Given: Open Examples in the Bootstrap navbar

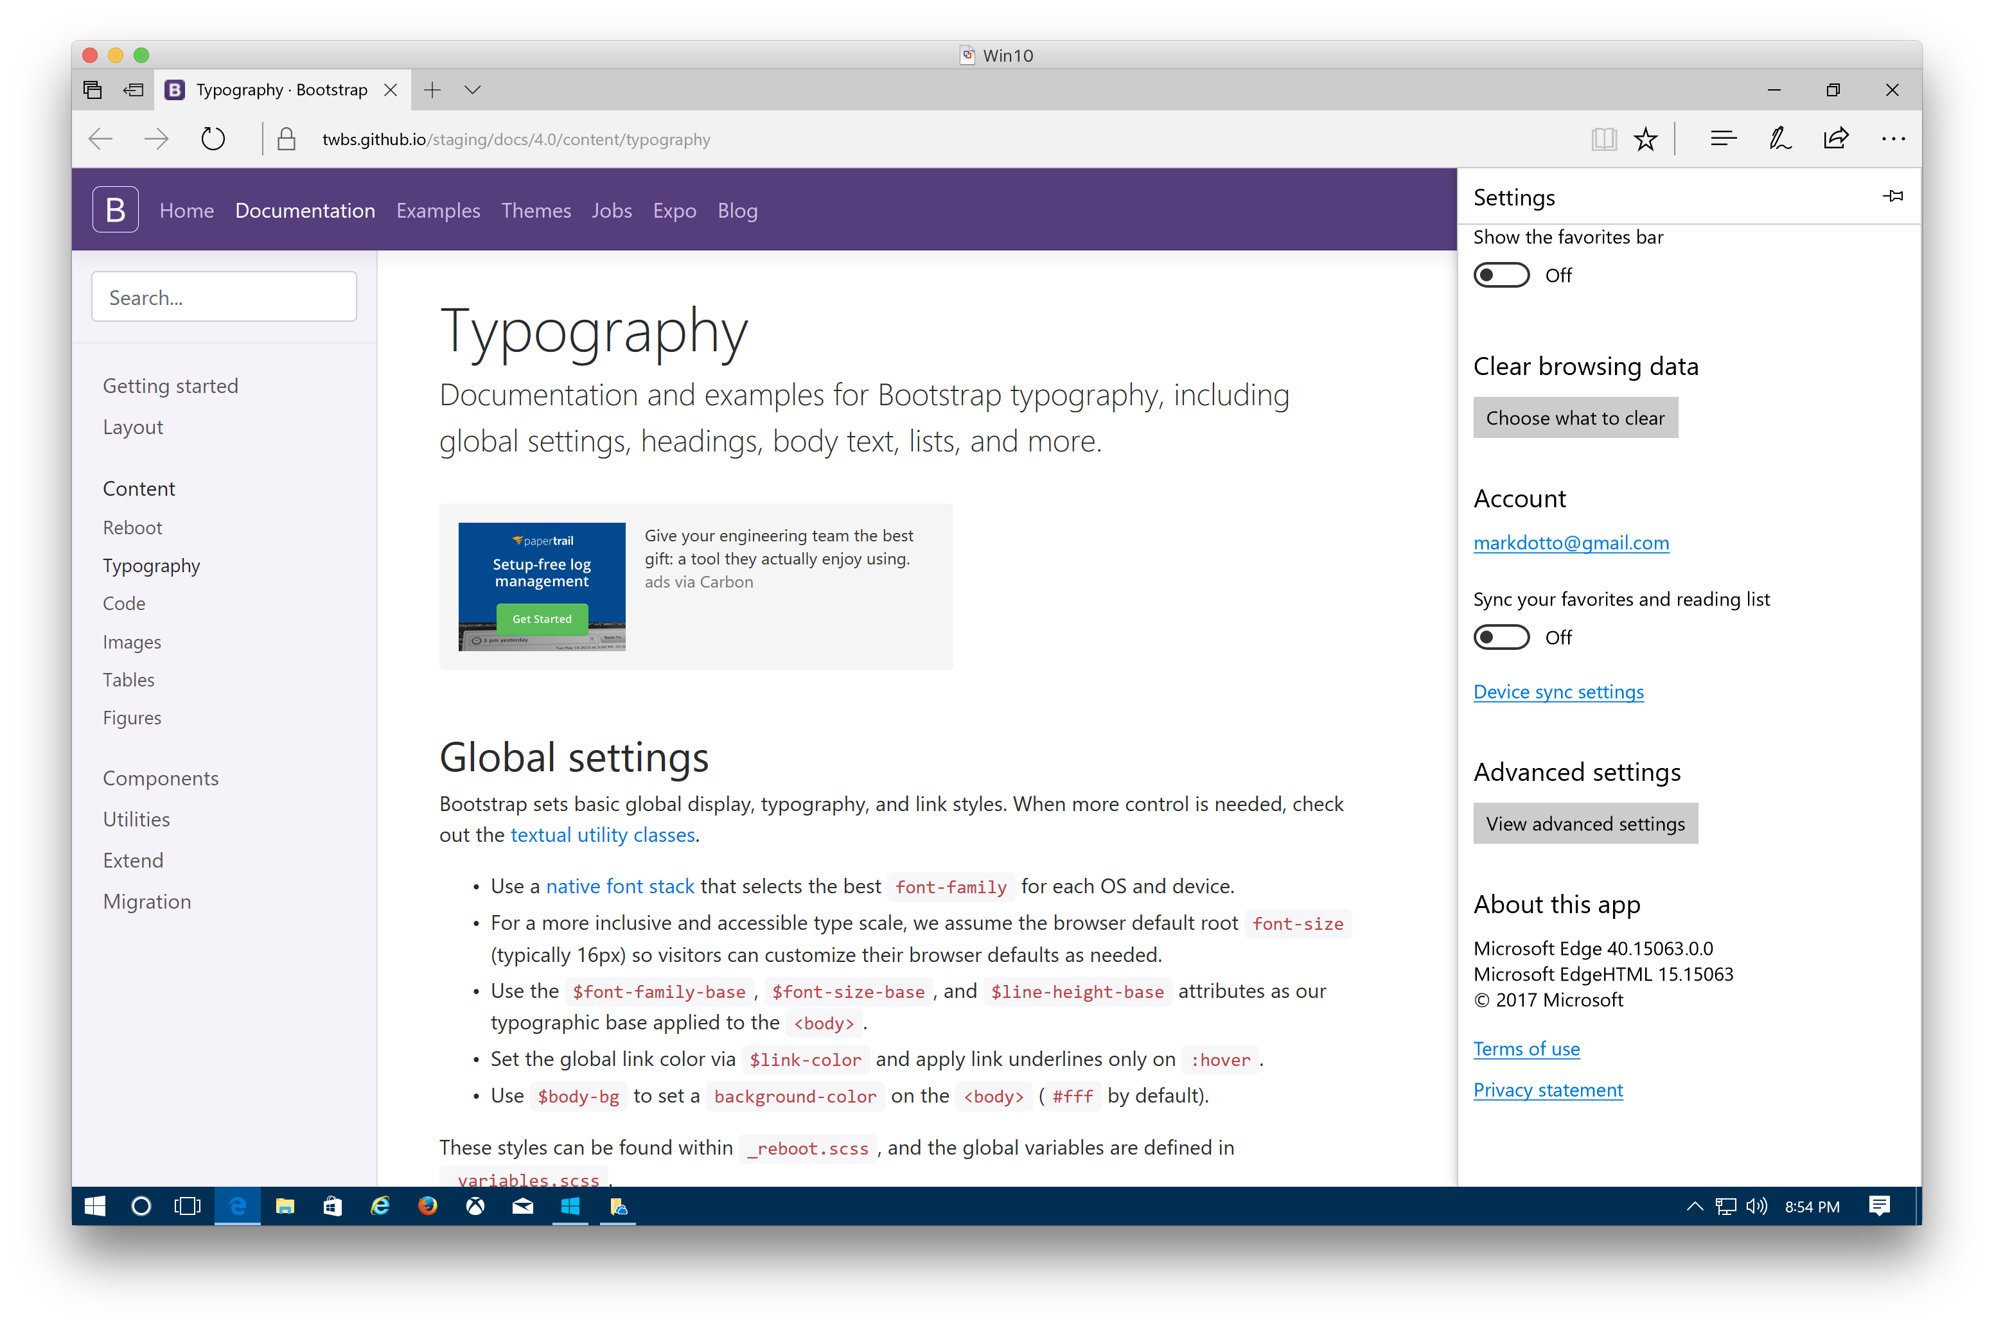Looking at the screenshot, I should (438, 211).
